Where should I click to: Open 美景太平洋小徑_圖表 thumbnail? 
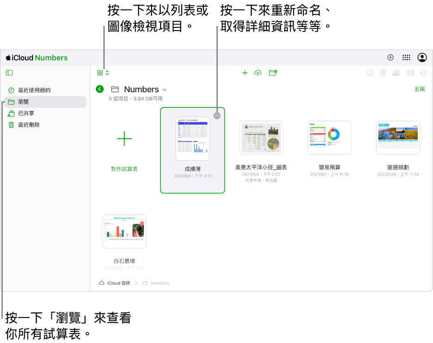[x=261, y=138]
